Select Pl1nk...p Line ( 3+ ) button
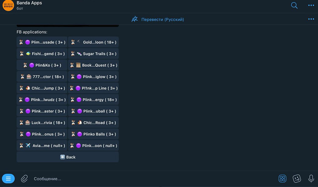The height and width of the screenshot is (187, 318). [93, 88]
